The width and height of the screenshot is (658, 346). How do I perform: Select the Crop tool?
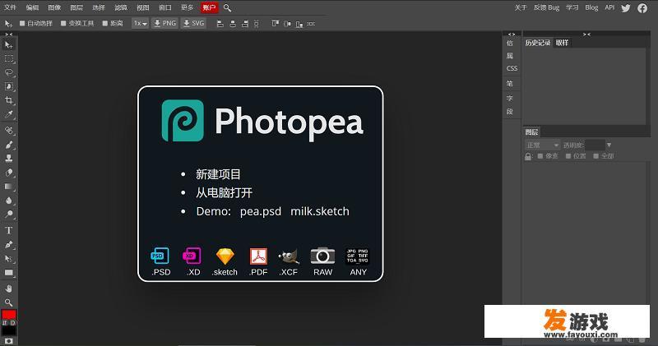click(x=9, y=100)
